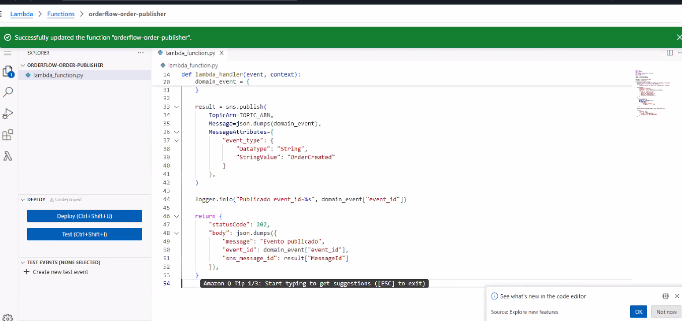Click the Undeployed status label

click(65, 200)
